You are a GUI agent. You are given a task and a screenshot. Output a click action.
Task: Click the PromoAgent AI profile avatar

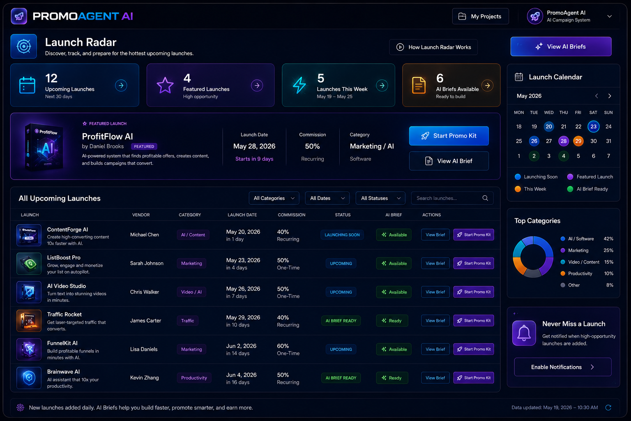(535, 16)
